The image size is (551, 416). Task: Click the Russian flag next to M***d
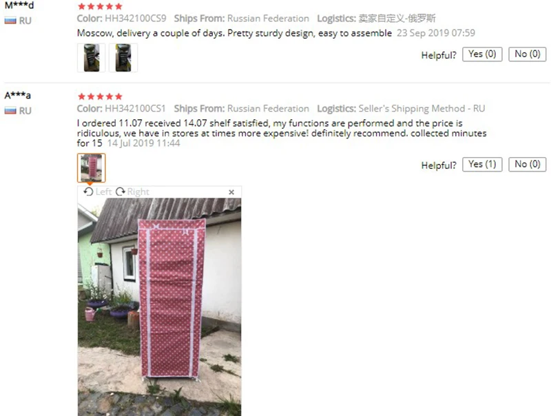[x=10, y=21]
